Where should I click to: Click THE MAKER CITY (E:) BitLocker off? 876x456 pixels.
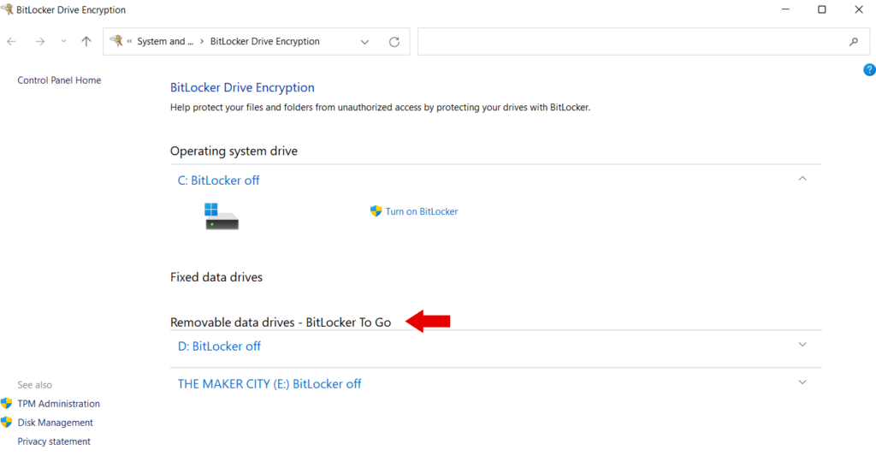(x=269, y=384)
